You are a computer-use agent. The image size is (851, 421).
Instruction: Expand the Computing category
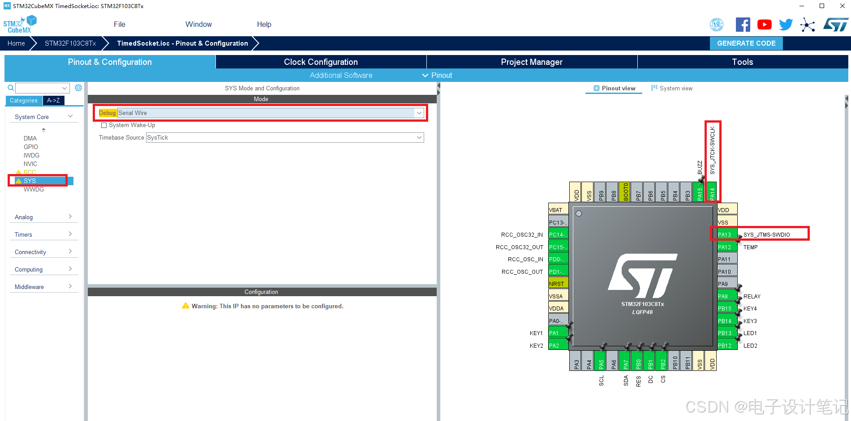click(x=44, y=269)
